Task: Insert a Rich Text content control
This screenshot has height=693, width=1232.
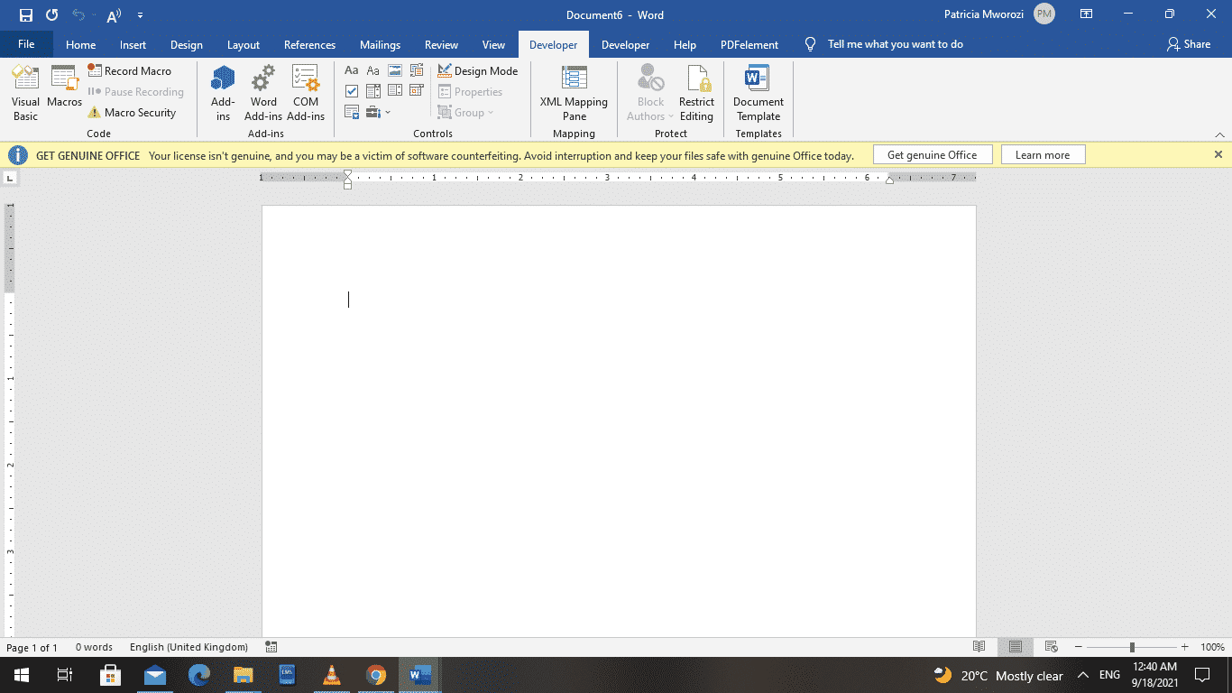Action: [352, 69]
